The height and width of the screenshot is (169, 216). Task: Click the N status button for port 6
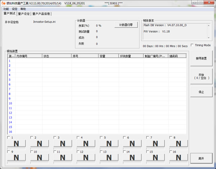(132, 143)
